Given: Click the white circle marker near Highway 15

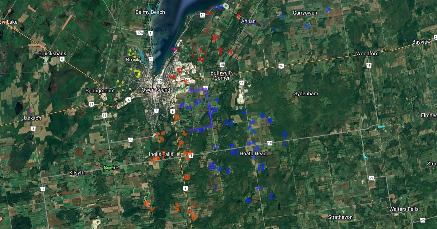Looking at the screenshot, I should point(226,6).
